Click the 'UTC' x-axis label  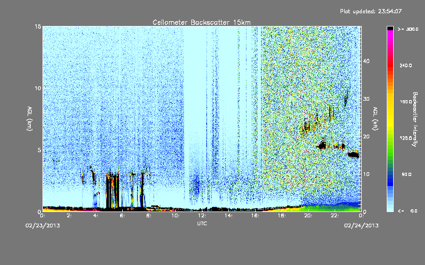click(202, 223)
